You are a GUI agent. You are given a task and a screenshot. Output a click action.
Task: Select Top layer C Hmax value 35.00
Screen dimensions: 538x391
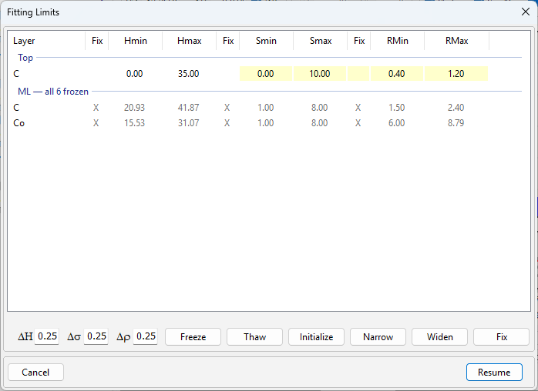[188, 74]
